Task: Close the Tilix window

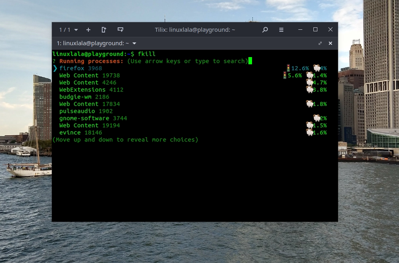Action: [x=330, y=30]
